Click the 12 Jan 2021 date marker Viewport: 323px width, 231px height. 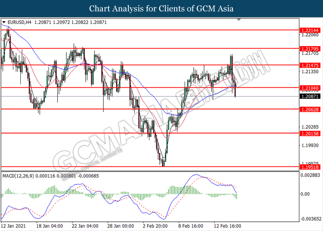[13, 226]
